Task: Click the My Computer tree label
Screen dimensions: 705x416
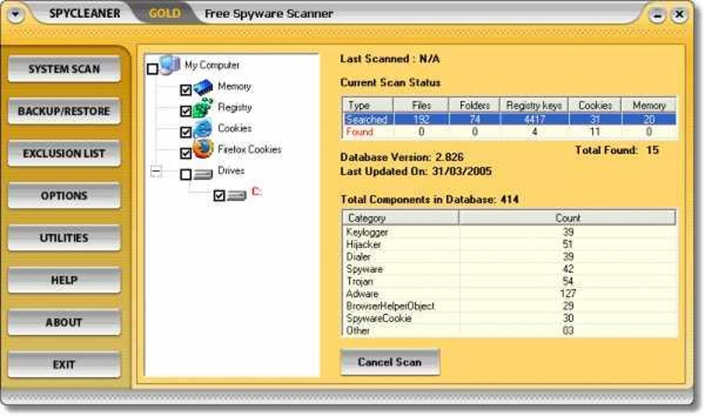Action: coord(211,65)
